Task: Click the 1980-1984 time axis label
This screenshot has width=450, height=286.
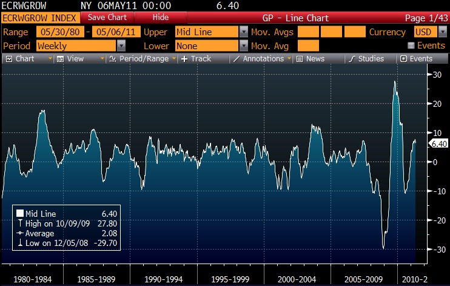Action: [33, 279]
